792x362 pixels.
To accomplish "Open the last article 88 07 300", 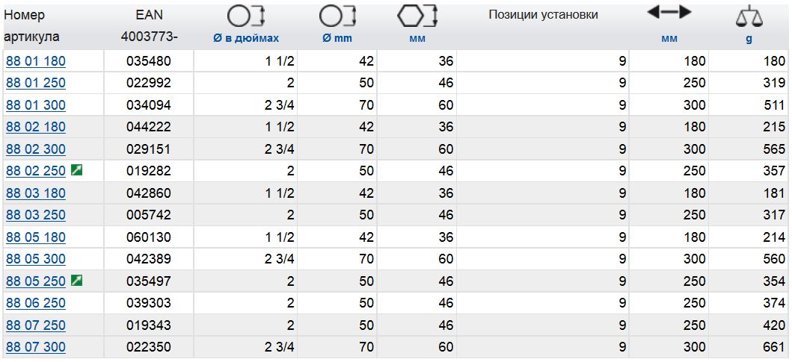I will [36, 347].
